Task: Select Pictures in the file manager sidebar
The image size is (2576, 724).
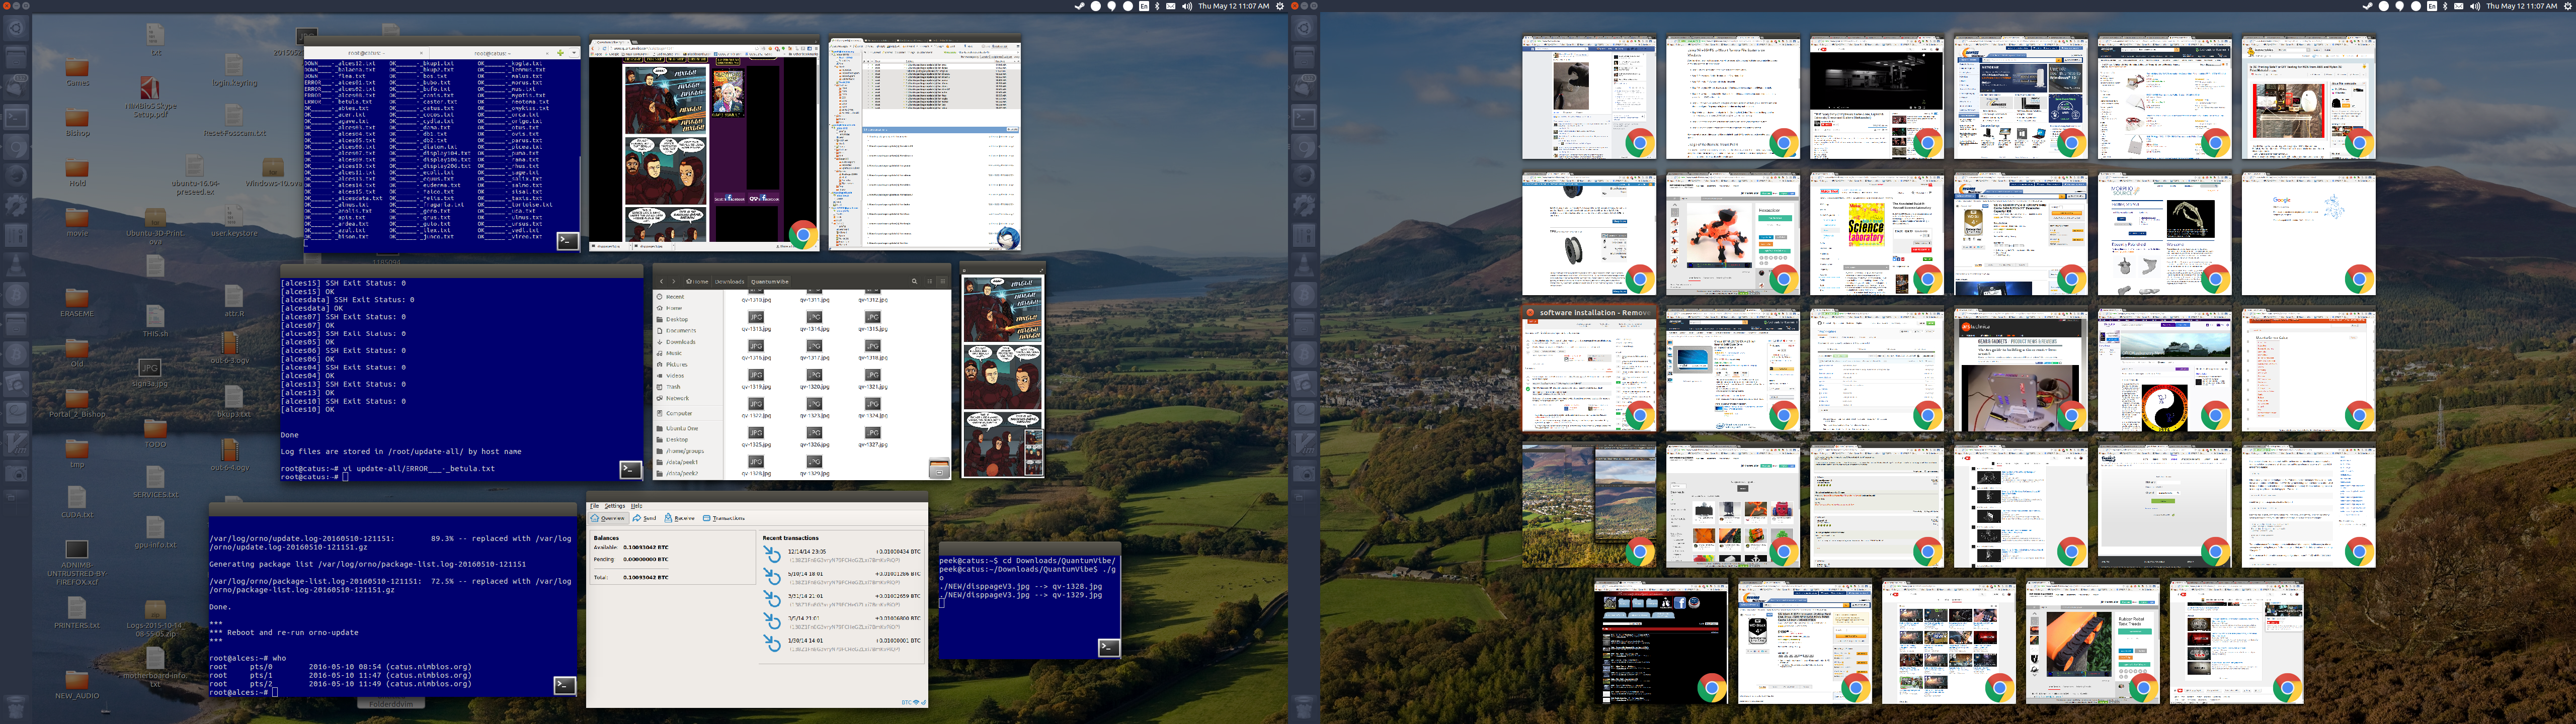Action: click(x=676, y=364)
